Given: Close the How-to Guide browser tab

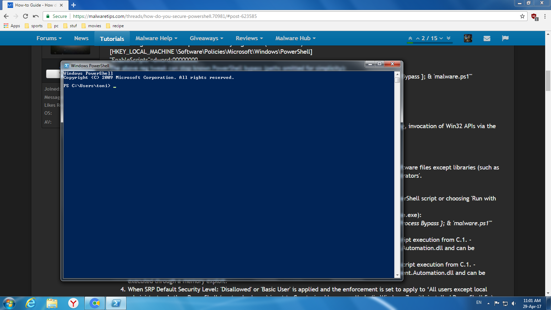Looking at the screenshot, I should click(61, 5).
